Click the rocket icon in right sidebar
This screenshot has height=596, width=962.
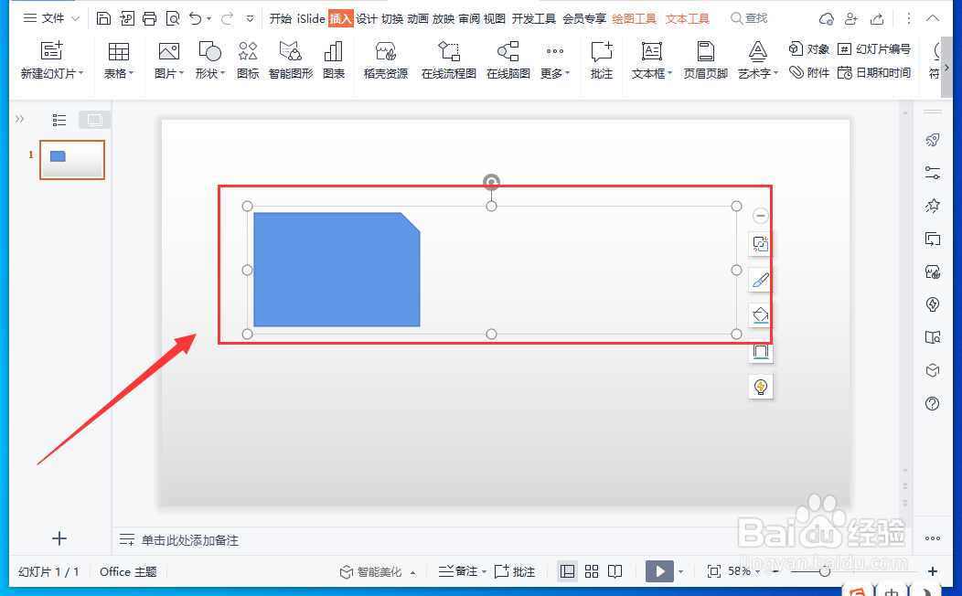[x=933, y=141]
